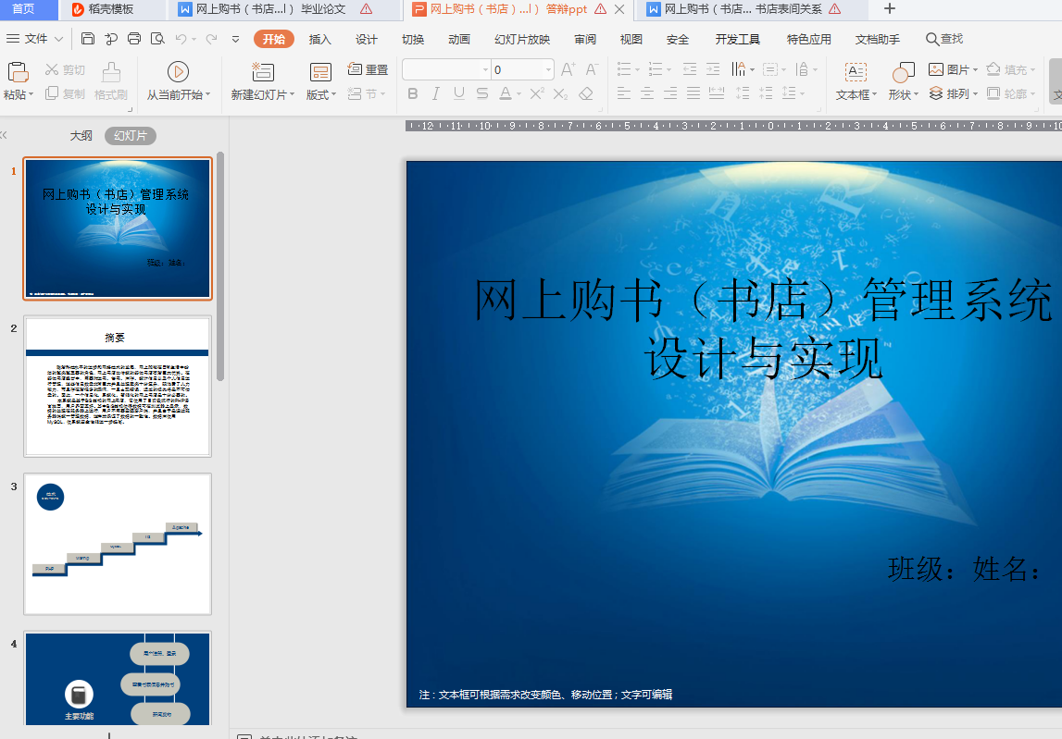The image size is (1062, 739).
Task: Open the Design (设计) ribbon tab
Action: point(367,39)
